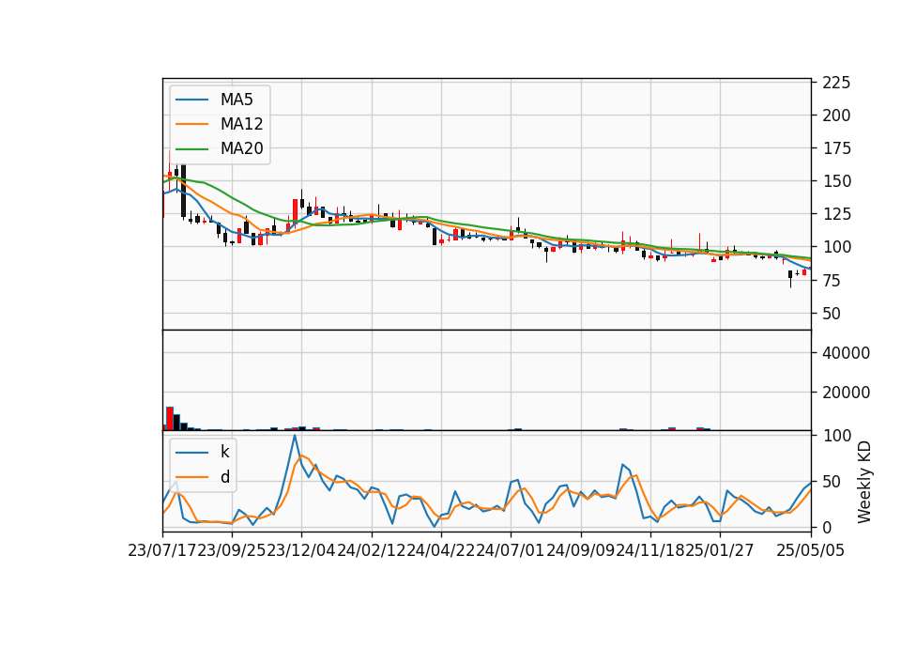Image resolution: width=901 pixels, height=648 pixels.
Task: Click the 225 price axis tick
Action: pyautogui.click(x=836, y=83)
